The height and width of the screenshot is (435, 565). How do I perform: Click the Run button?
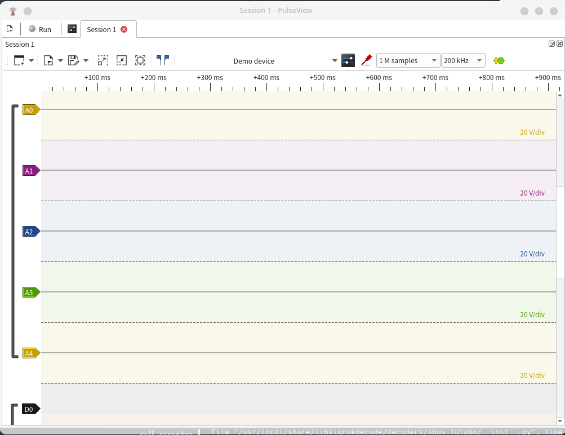pos(40,29)
